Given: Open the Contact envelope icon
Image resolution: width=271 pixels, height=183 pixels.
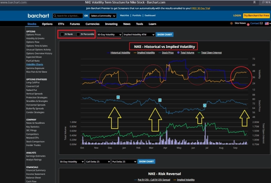Looking at the screenshot, I should (261, 23).
